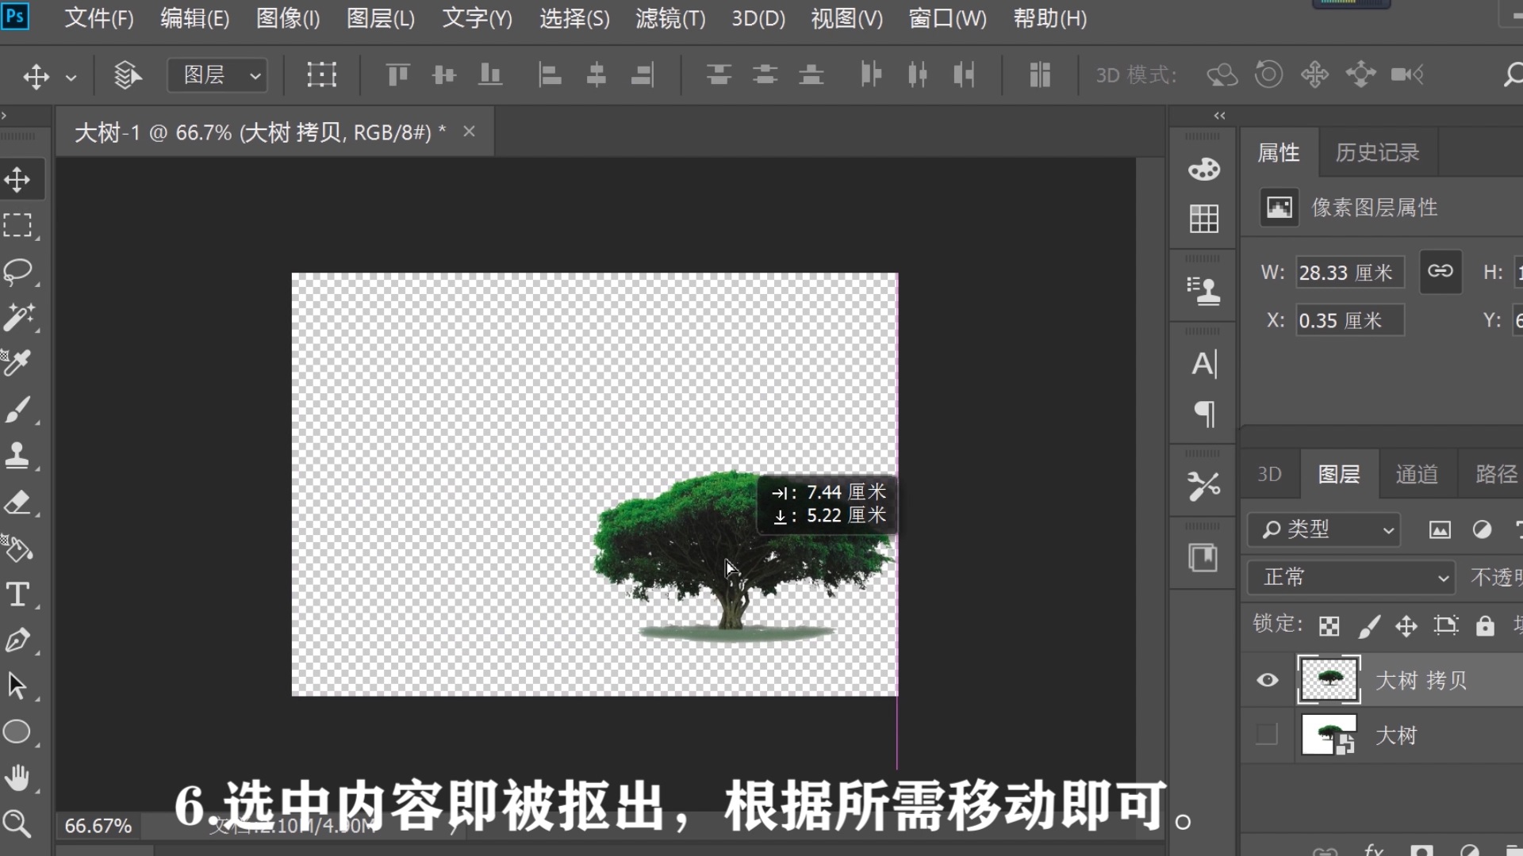The height and width of the screenshot is (856, 1523).
Task: Switch to the 路径 tab
Action: pos(1496,474)
